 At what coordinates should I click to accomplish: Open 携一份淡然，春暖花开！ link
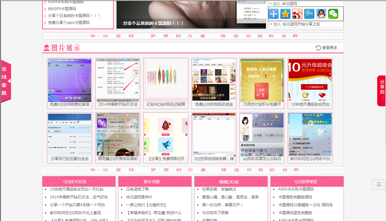(223, 205)
